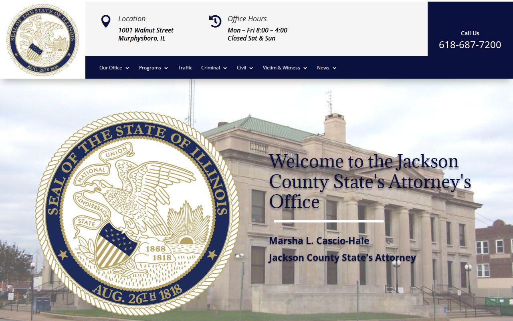Expand the Criminal dropdown chevron
The image size is (513, 321).
pyautogui.click(x=225, y=68)
